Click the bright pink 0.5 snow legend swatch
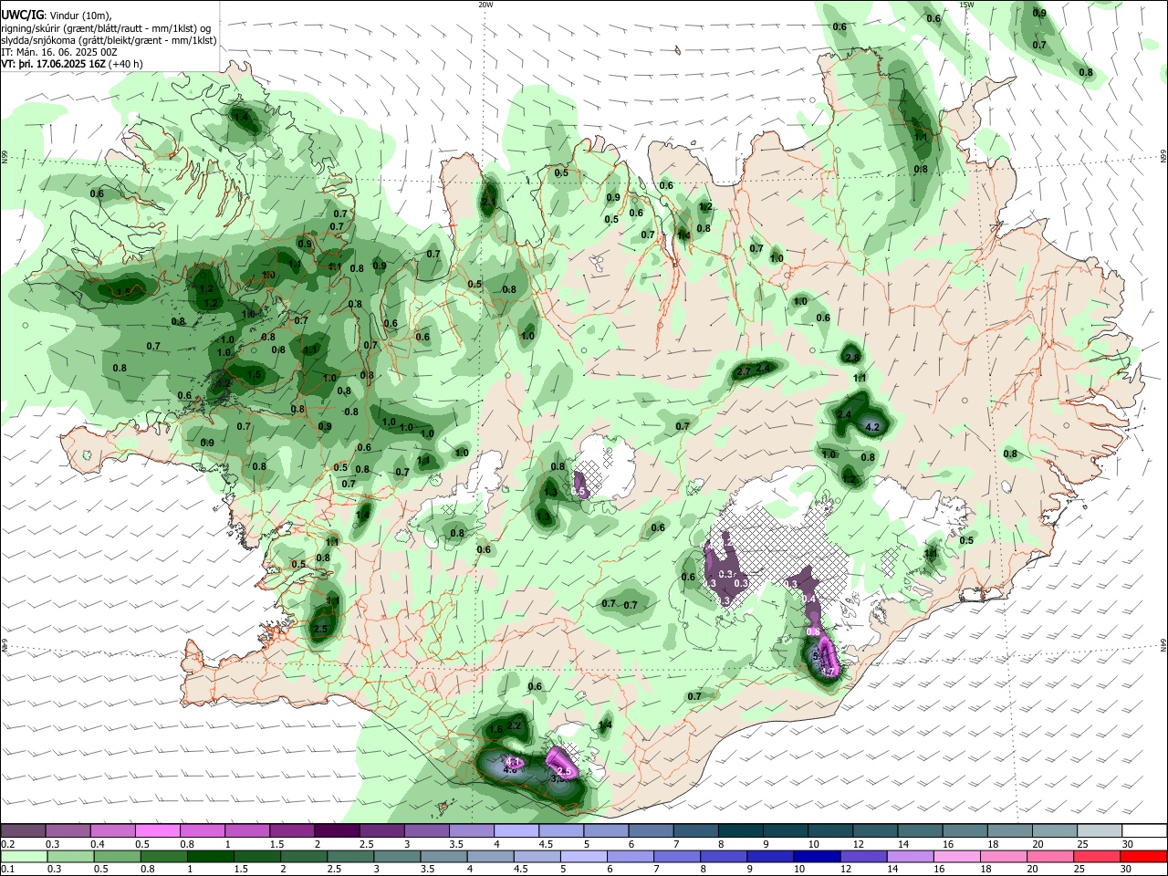Image resolution: width=1168 pixels, height=876 pixels. [x=157, y=831]
